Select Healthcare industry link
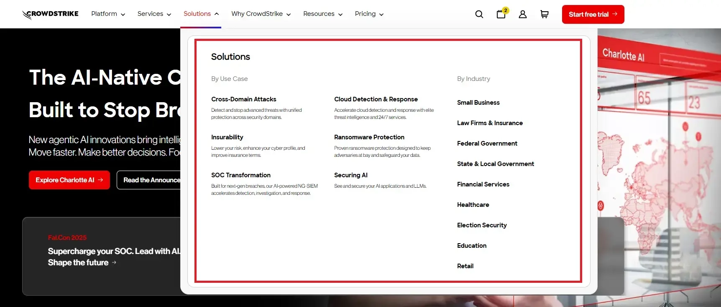The height and width of the screenshot is (307, 721). 473,205
